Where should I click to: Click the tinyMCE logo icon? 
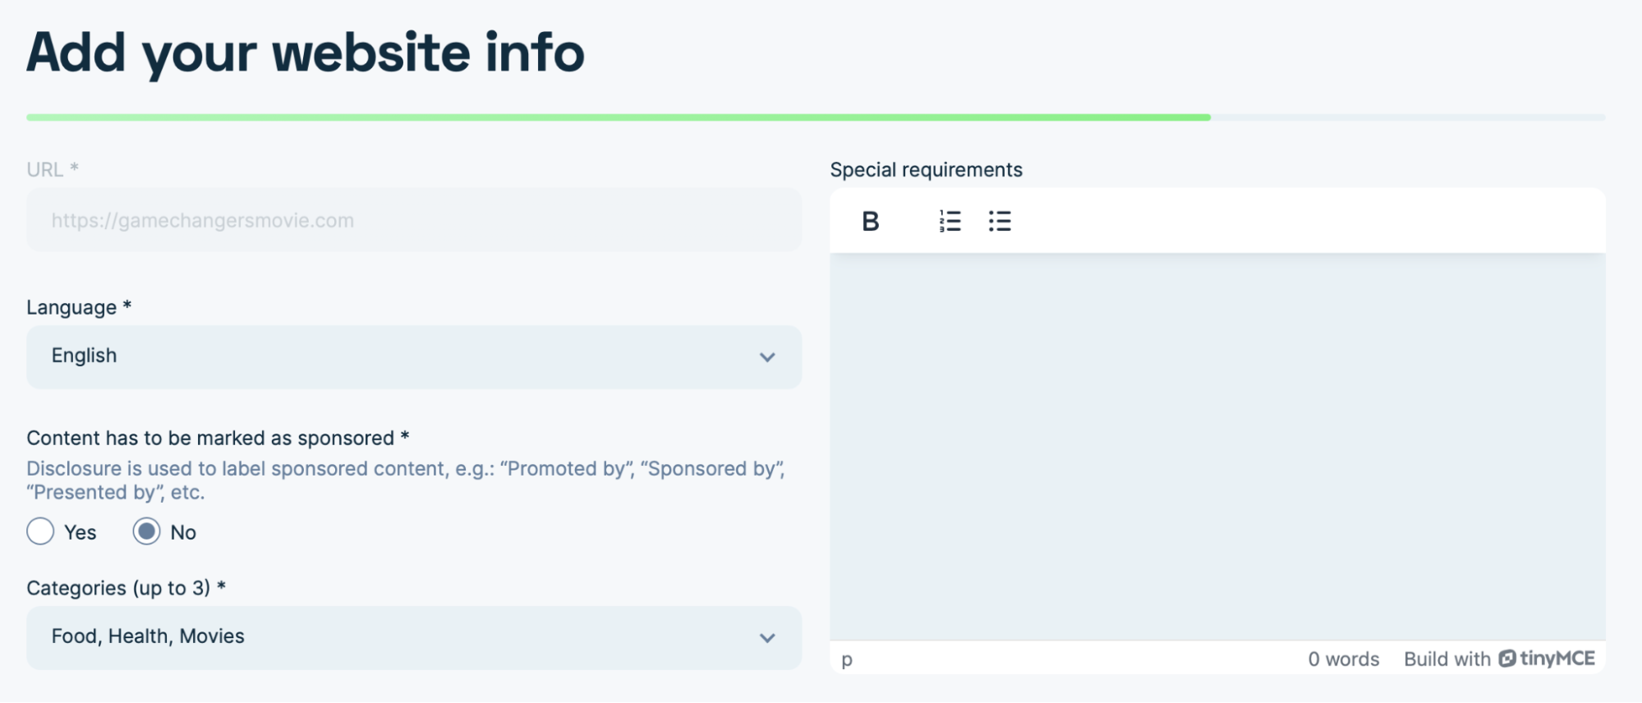click(x=1506, y=659)
